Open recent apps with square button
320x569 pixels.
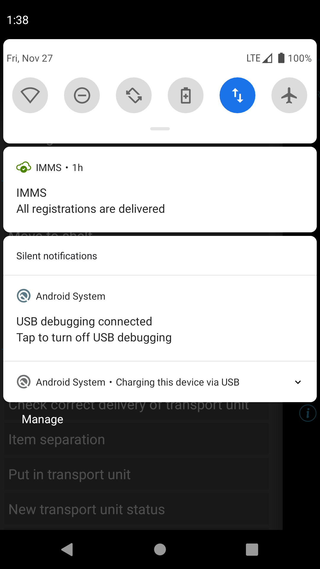(x=252, y=550)
